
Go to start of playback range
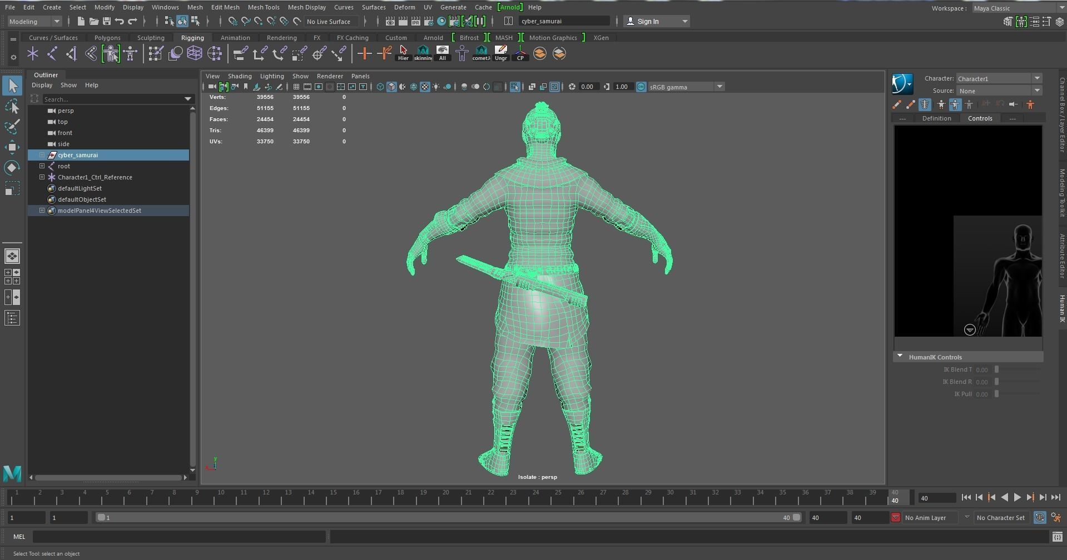966,498
